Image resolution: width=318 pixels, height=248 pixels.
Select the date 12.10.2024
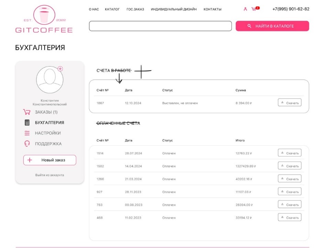click(x=133, y=103)
